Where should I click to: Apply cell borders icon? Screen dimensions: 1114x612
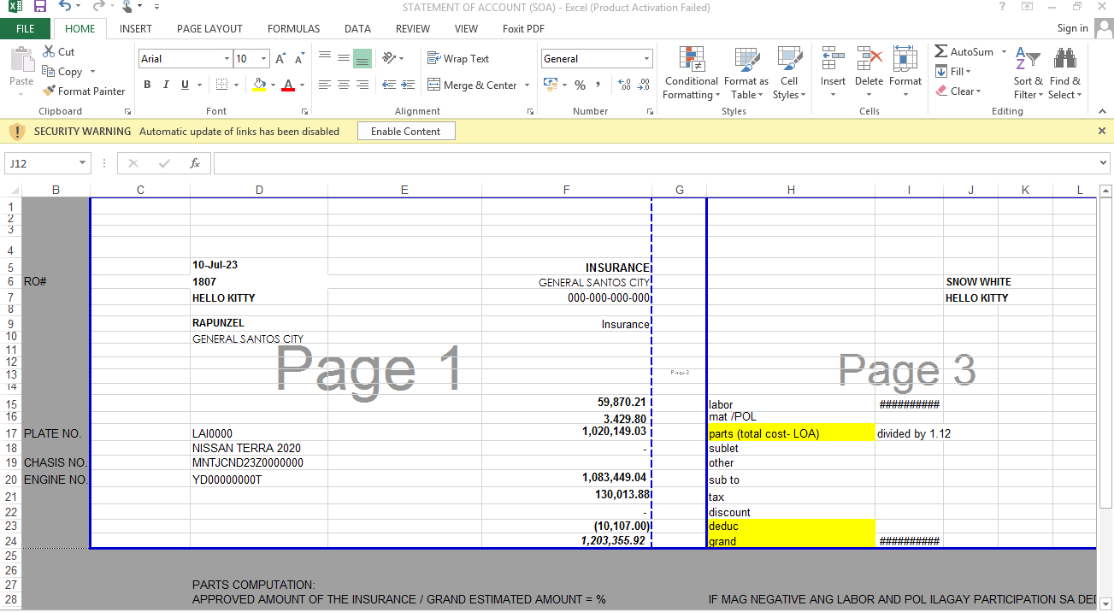click(x=221, y=85)
